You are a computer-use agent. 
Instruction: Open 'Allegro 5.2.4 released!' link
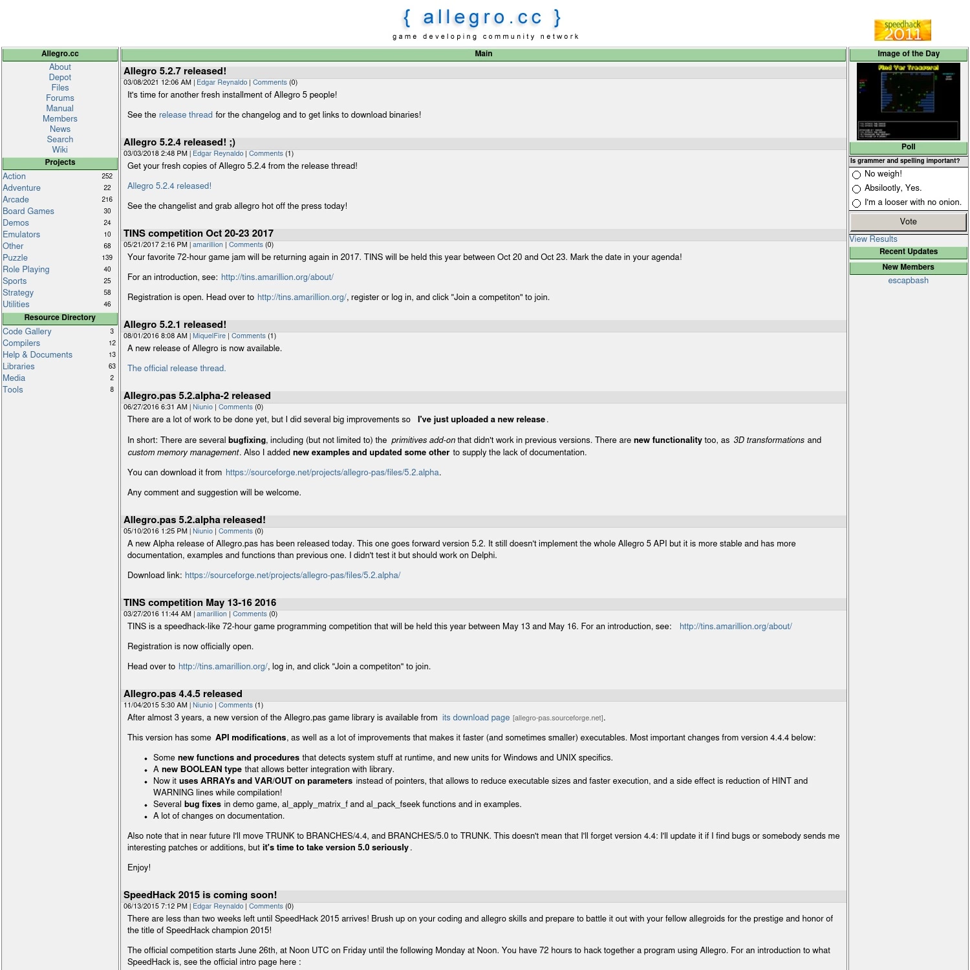(169, 186)
